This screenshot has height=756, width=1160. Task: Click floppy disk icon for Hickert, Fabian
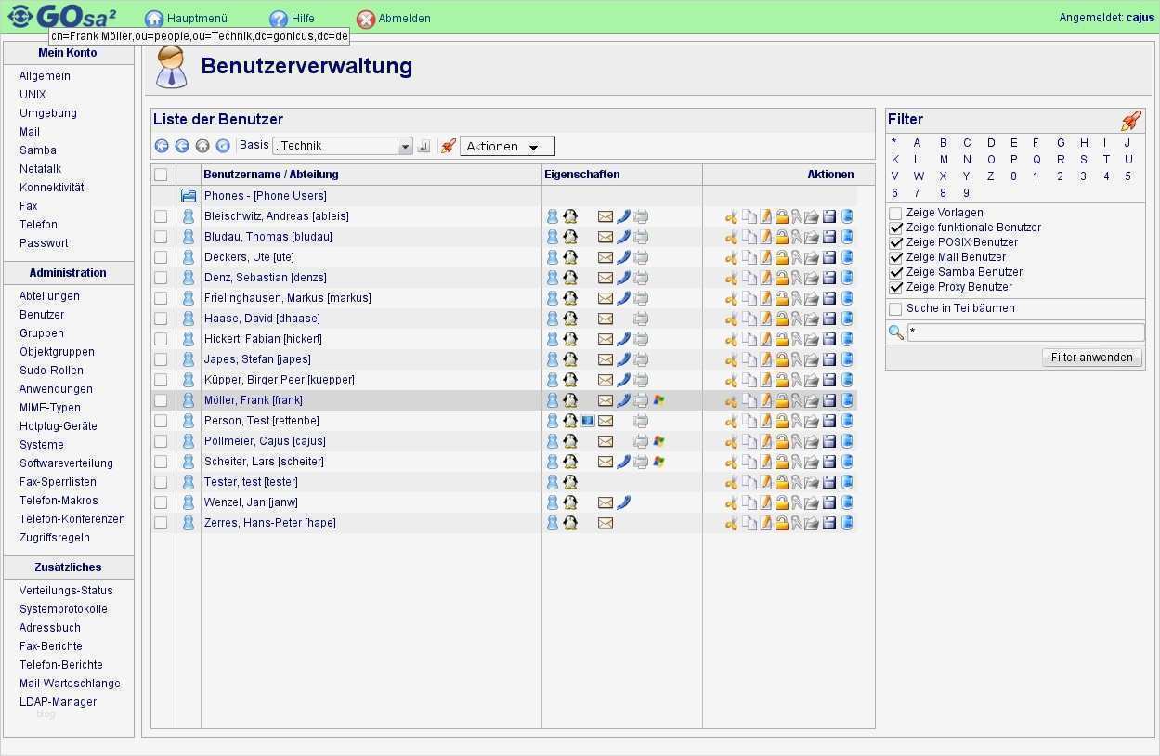(x=829, y=339)
